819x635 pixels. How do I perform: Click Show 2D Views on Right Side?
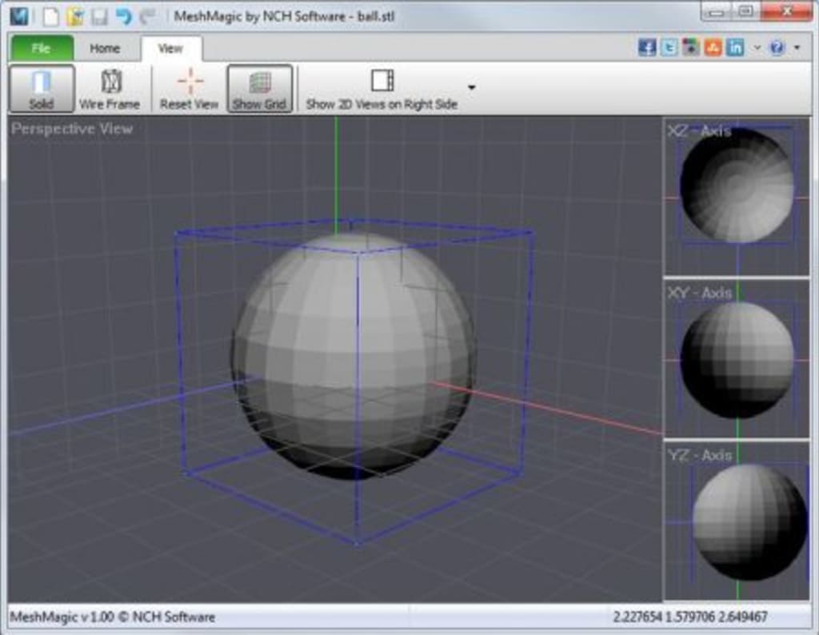coord(382,86)
